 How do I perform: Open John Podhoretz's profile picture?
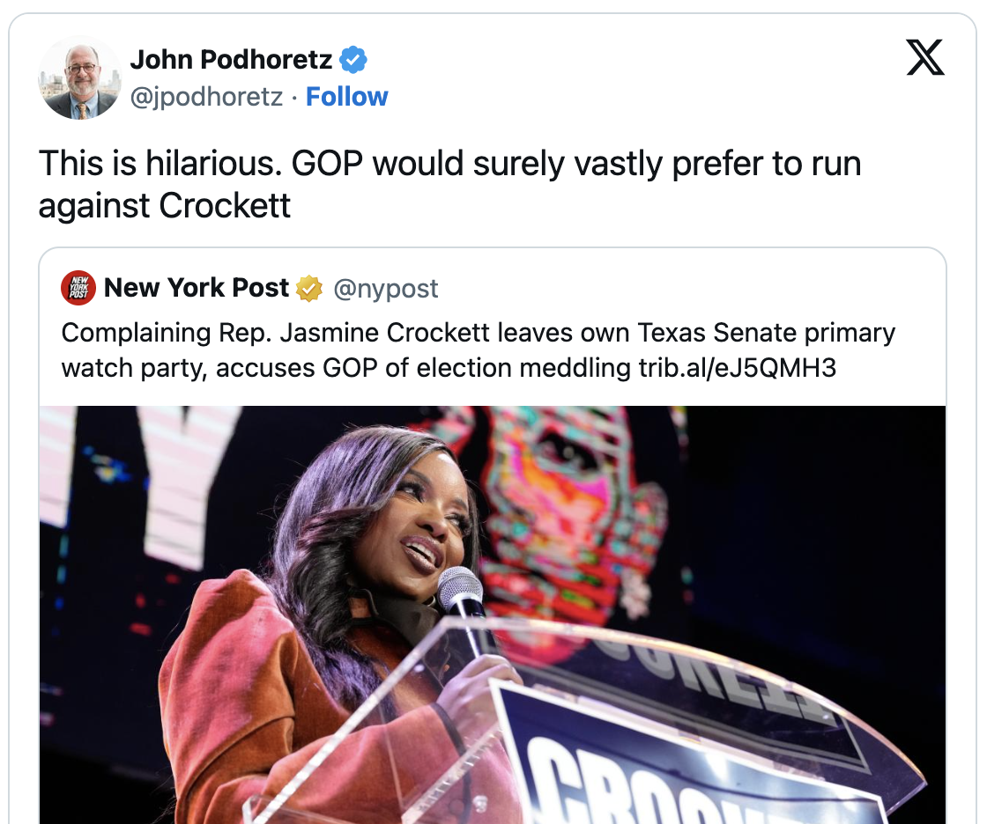click(79, 77)
